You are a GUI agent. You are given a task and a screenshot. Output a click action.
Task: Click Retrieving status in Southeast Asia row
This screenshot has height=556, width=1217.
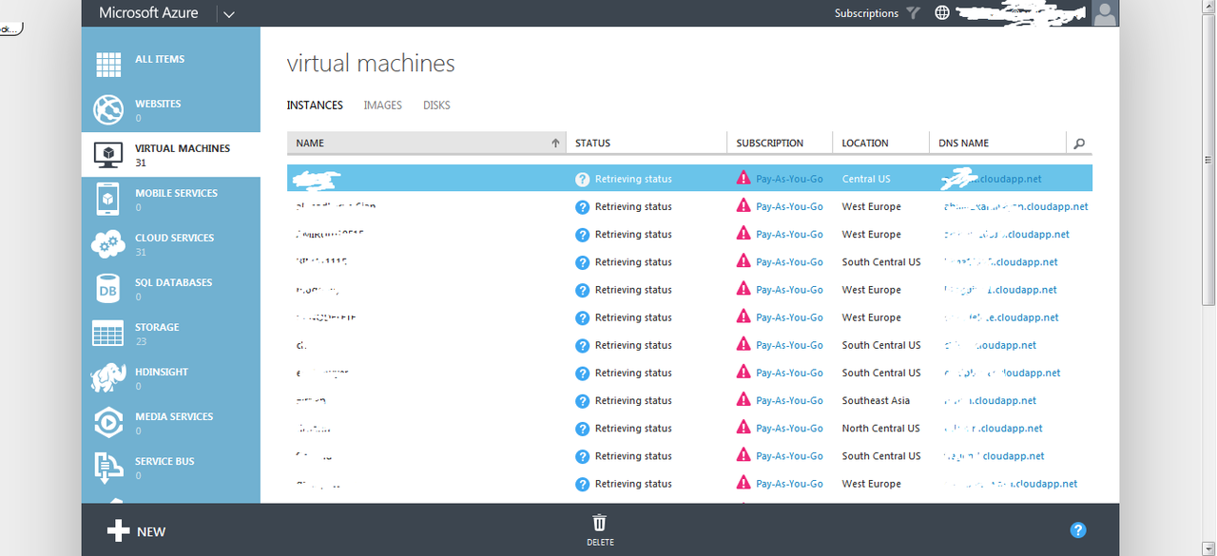pyautogui.click(x=633, y=401)
